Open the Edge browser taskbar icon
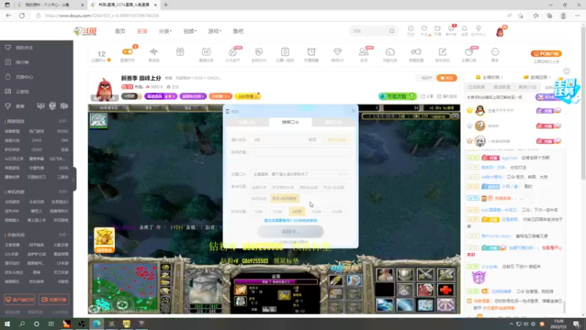 [97, 323]
